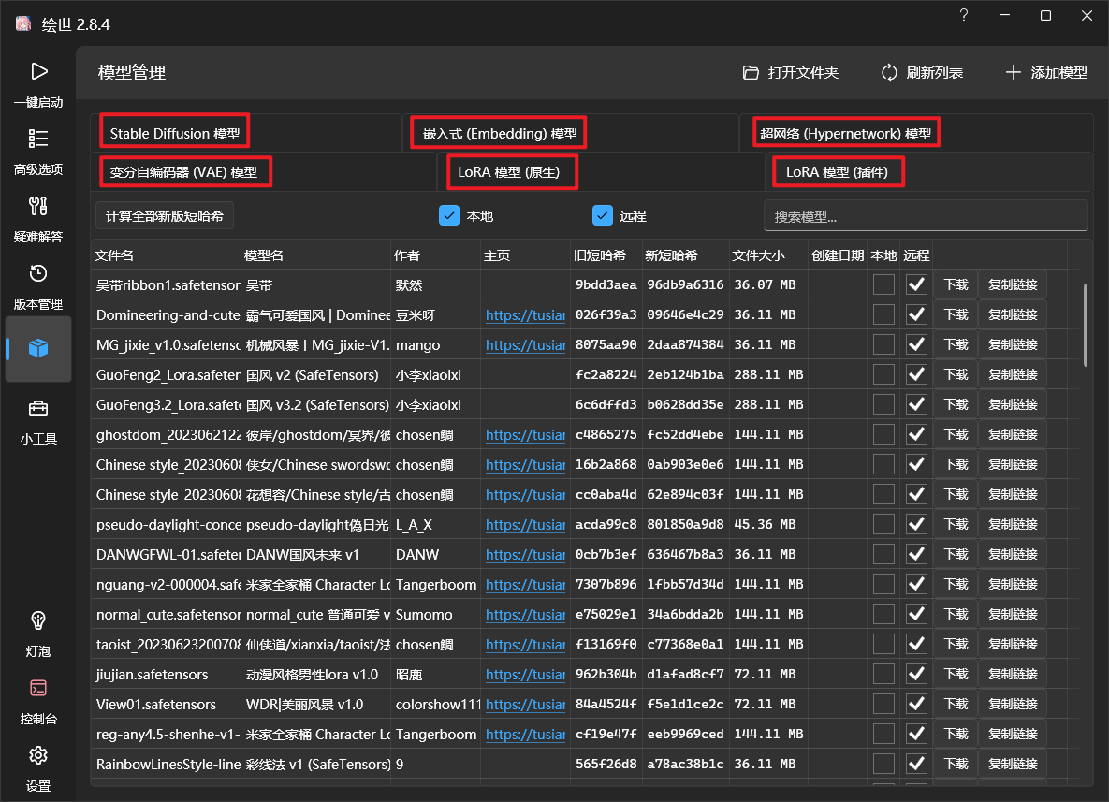
Task: Open 小工具 toolbox in sidebar
Action: click(x=38, y=422)
